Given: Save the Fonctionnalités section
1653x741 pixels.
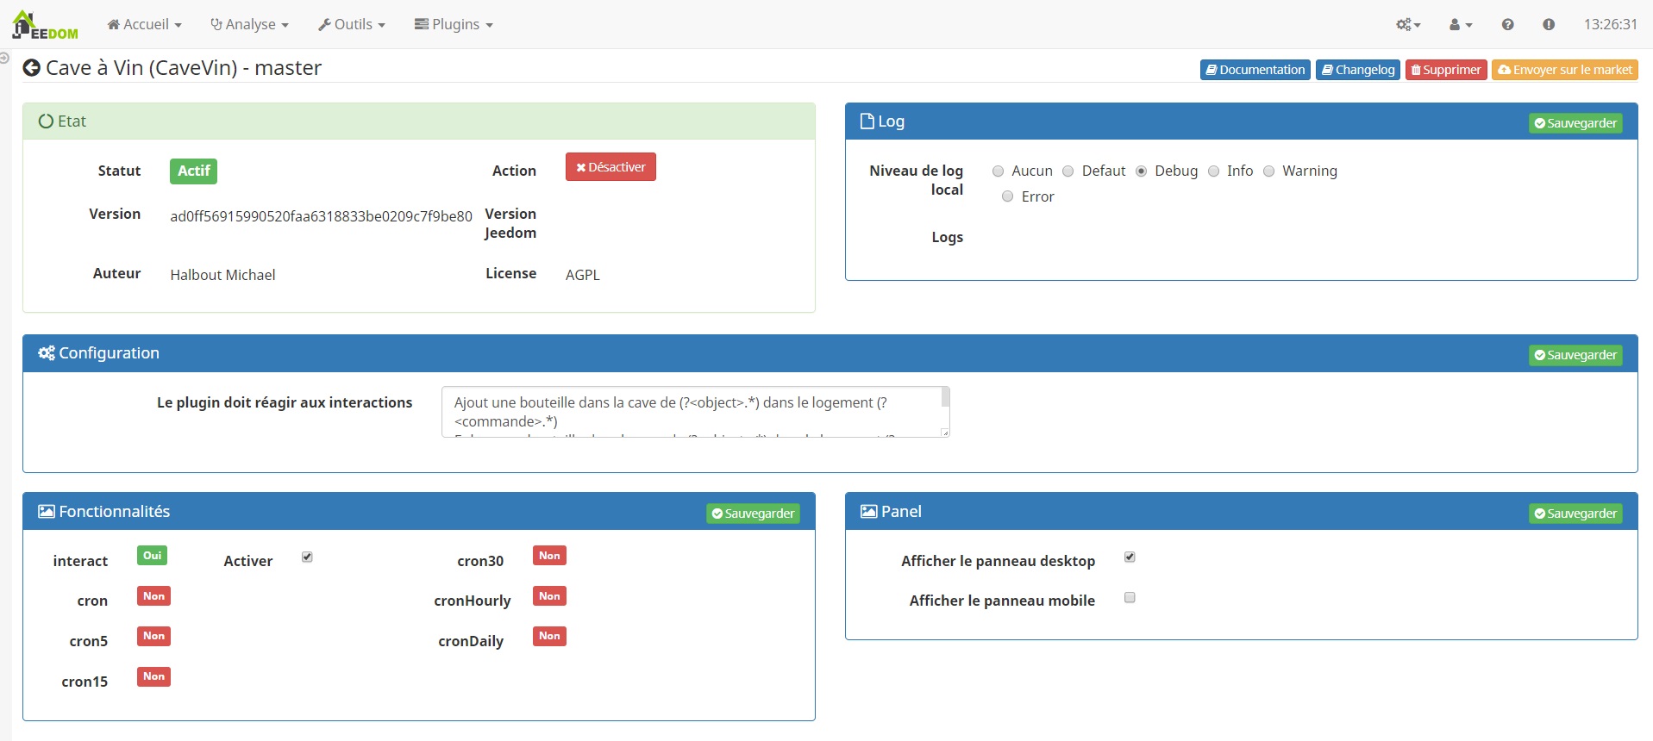Looking at the screenshot, I should point(753,514).
